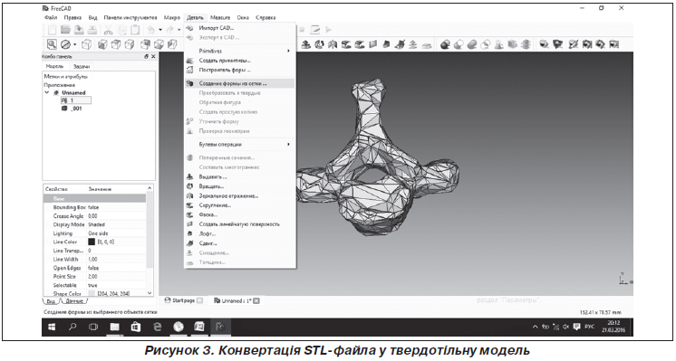Viewport: 676px width, 361px height.
Task: Collapse the Unnamed document tree node
Action: pos(47,92)
